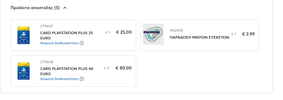283x100 pixels.
Task: Click the x 3 quantity of 40 Euro card
Action: tap(107, 68)
